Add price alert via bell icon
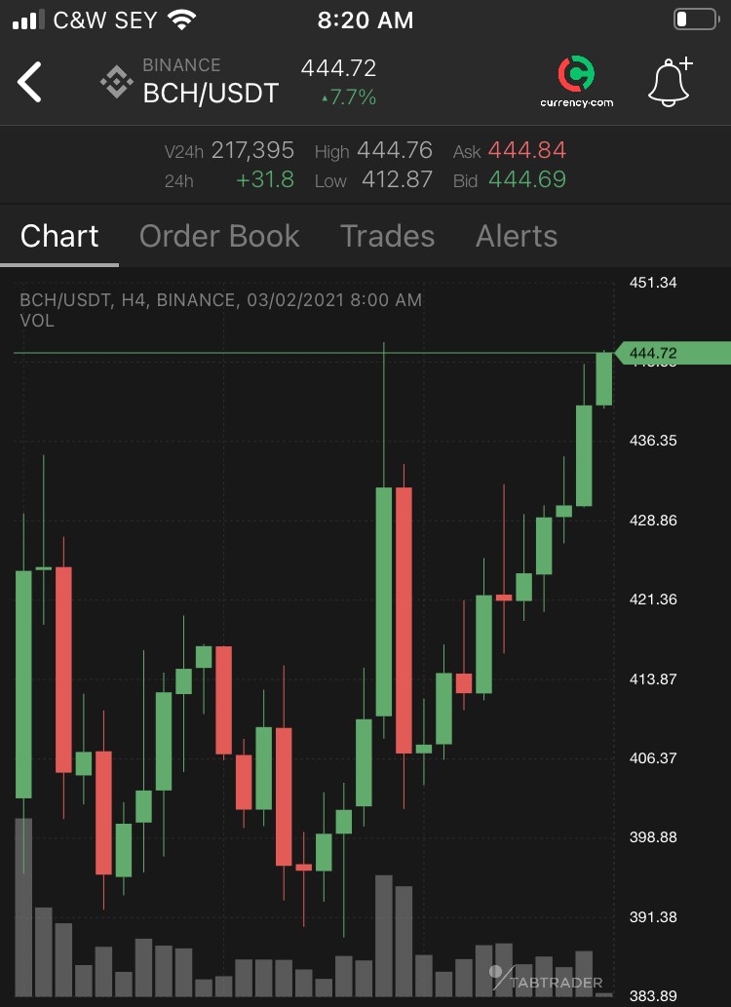731x1007 pixels. pos(670,82)
